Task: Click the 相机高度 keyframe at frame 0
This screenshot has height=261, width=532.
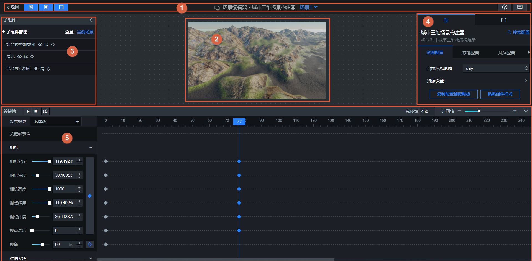Action: tap(106, 189)
